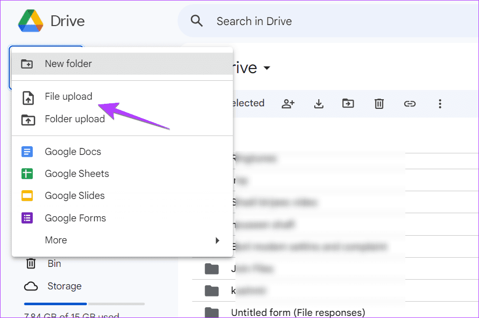Click the search magnifier in the search bar

coord(197,20)
